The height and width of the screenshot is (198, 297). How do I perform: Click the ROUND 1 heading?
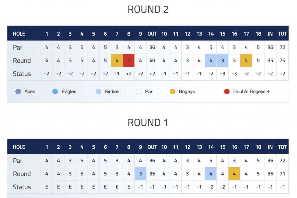coord(148,122)
